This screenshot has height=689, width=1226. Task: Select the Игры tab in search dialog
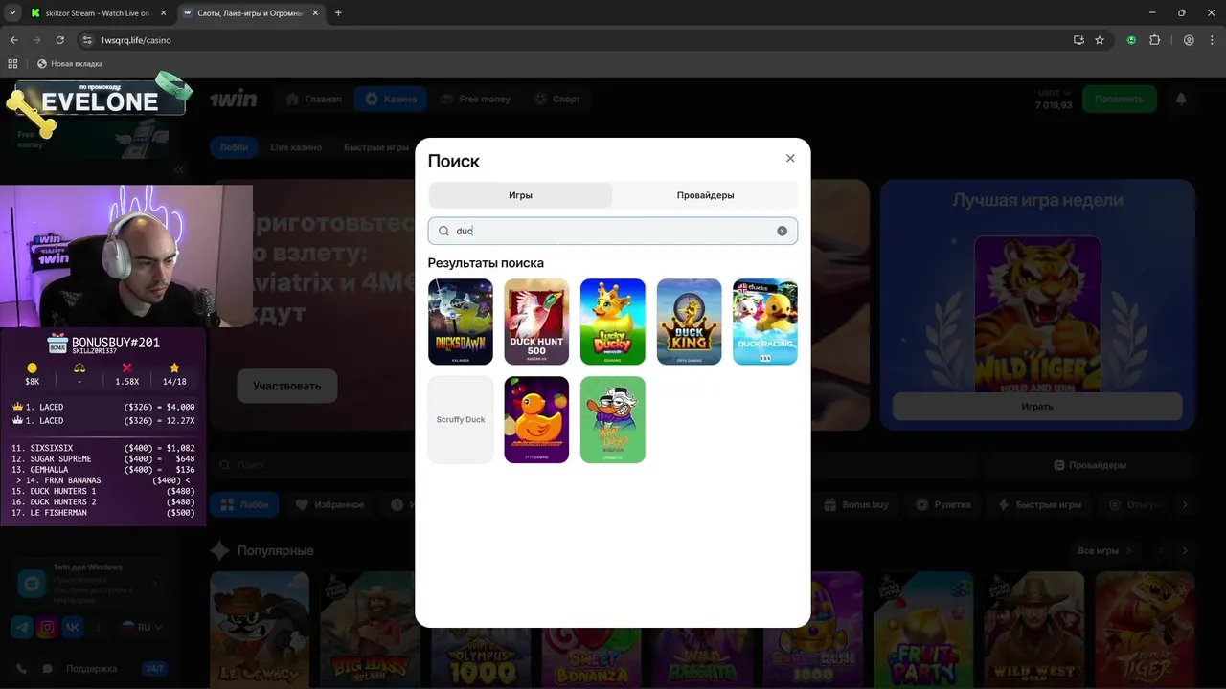(x=520, y=195)
